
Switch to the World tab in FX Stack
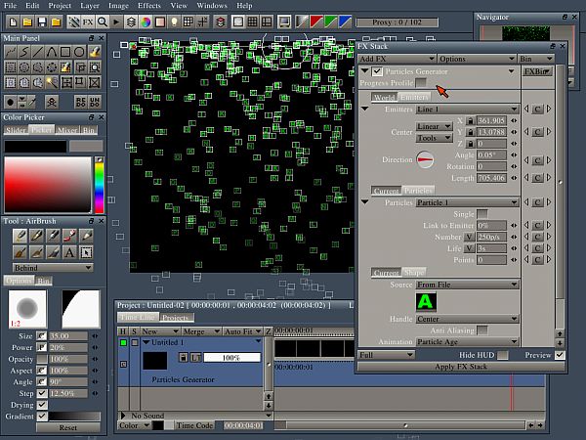(385, 97)
